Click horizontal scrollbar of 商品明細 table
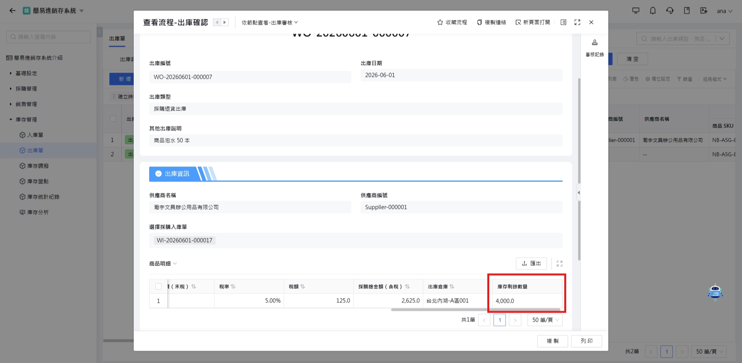 (475, 309)
